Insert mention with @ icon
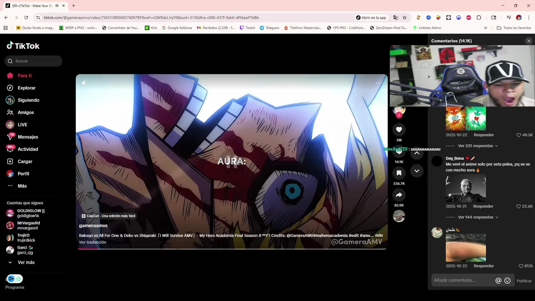535x301 pixels. point(498,281)
